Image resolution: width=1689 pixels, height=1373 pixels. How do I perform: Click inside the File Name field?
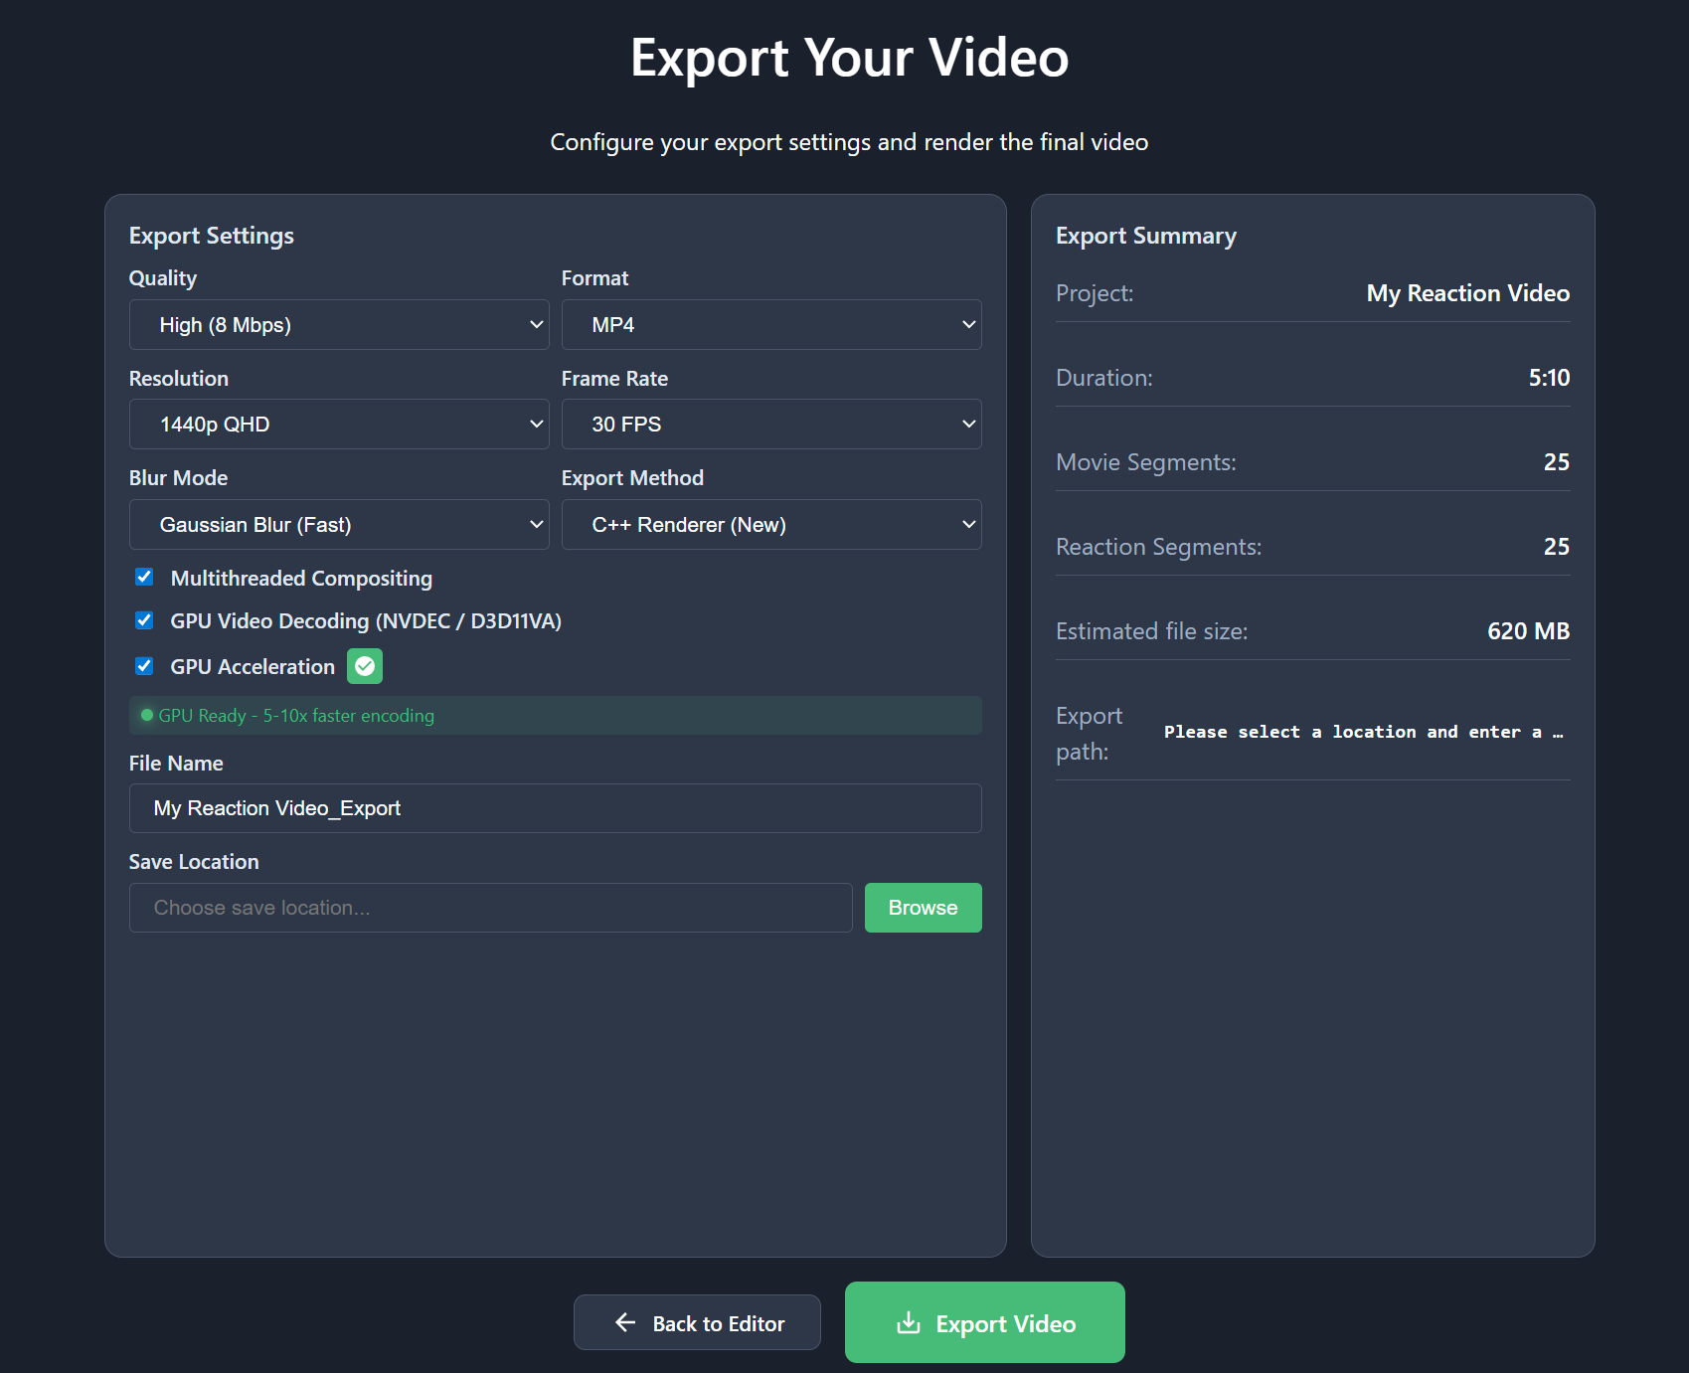pyautogui.click(x=554, y=808)
